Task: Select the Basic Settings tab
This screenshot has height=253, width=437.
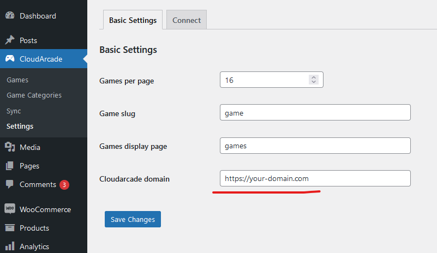Action: click(133, 20)
